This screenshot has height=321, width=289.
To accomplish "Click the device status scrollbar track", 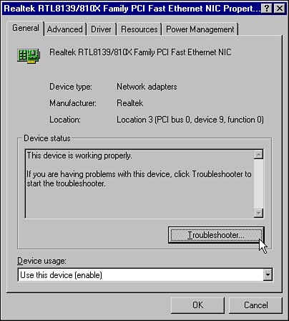I will pos(258,183).
